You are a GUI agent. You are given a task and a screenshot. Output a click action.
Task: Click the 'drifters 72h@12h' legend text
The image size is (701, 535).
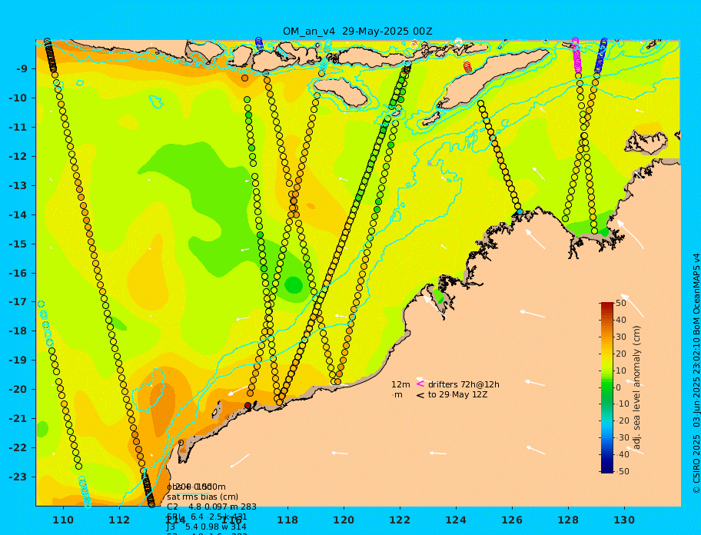point(463,384)
